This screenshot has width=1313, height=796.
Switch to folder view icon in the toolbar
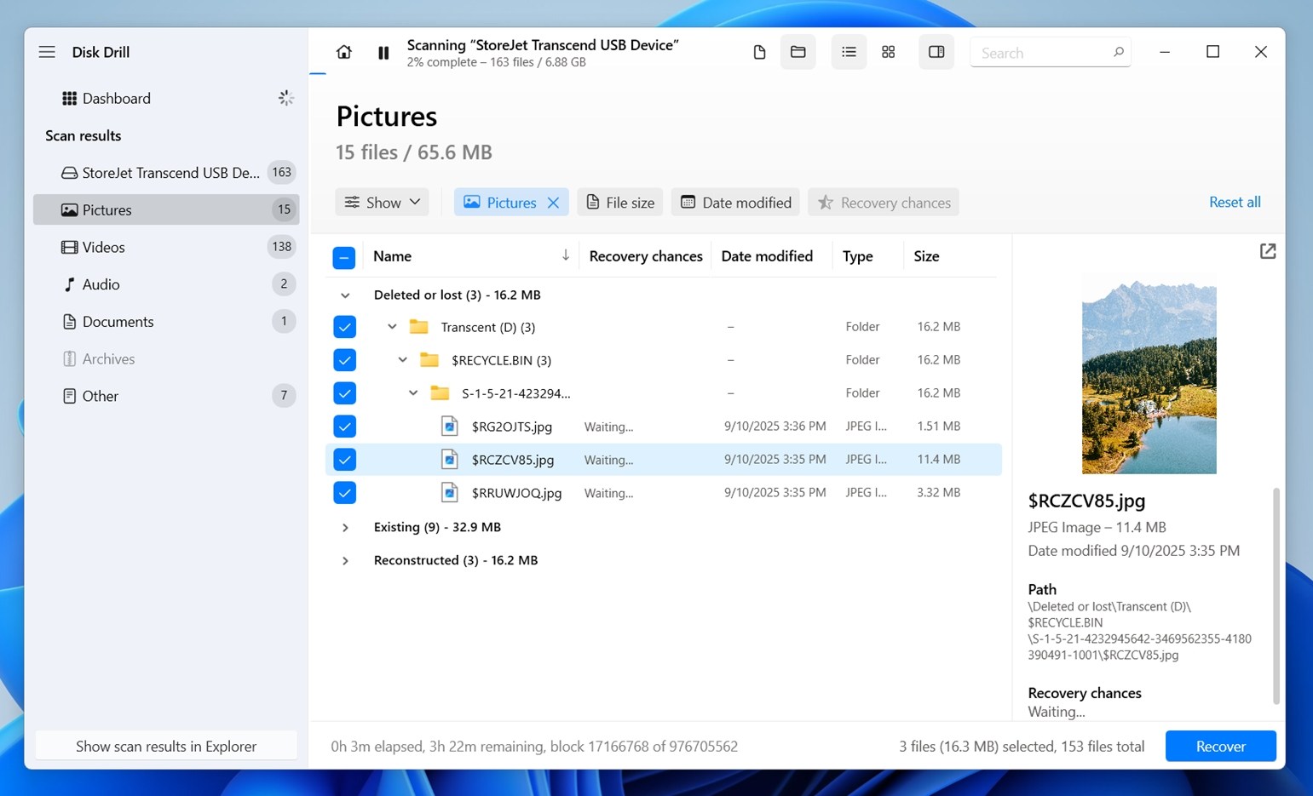coord(798,52)
